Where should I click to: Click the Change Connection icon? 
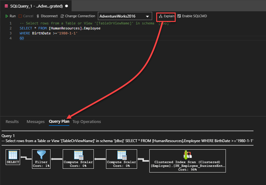click(62, 16)
